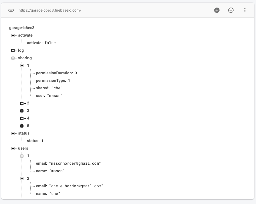Screen dimensions: 256x204
Task: Expand sharing entry 5
Action: (x=22, y=126)
